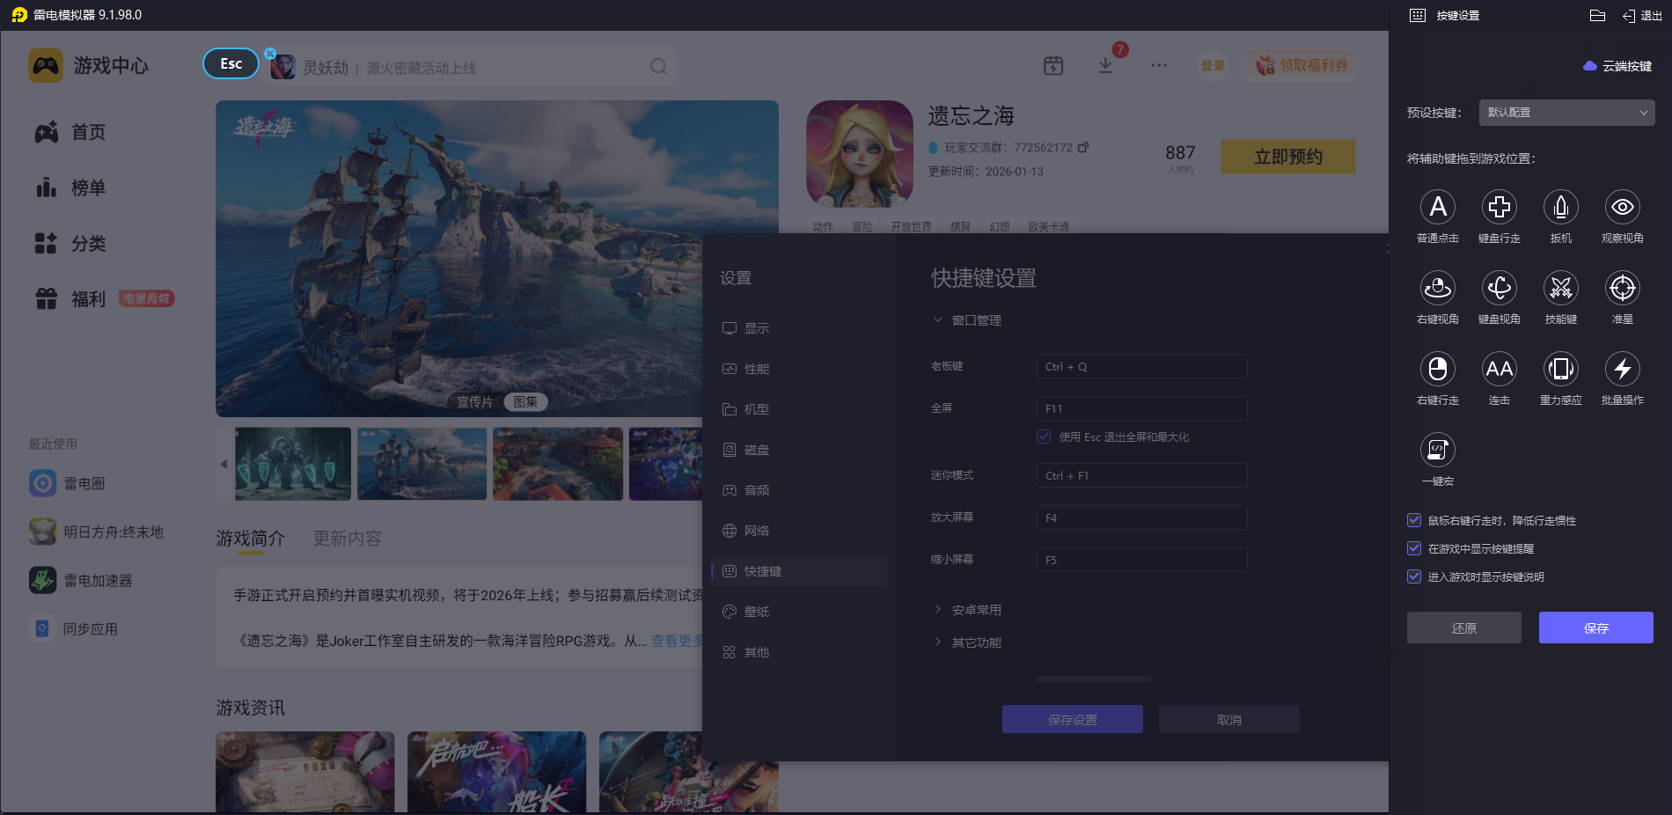
Task: Select the 普通点击 tap key icon
Action: pos(1438,208)
